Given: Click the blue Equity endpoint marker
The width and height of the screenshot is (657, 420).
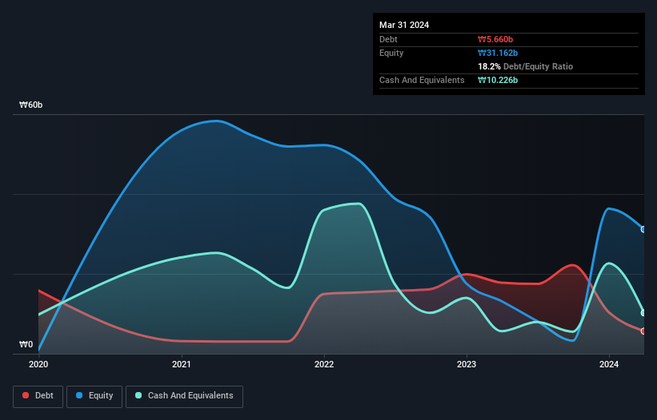Looking at the screenshot, I should point(643,229).
